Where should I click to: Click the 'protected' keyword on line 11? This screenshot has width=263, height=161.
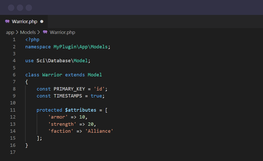pyautogui.click(x=49, y=110)
